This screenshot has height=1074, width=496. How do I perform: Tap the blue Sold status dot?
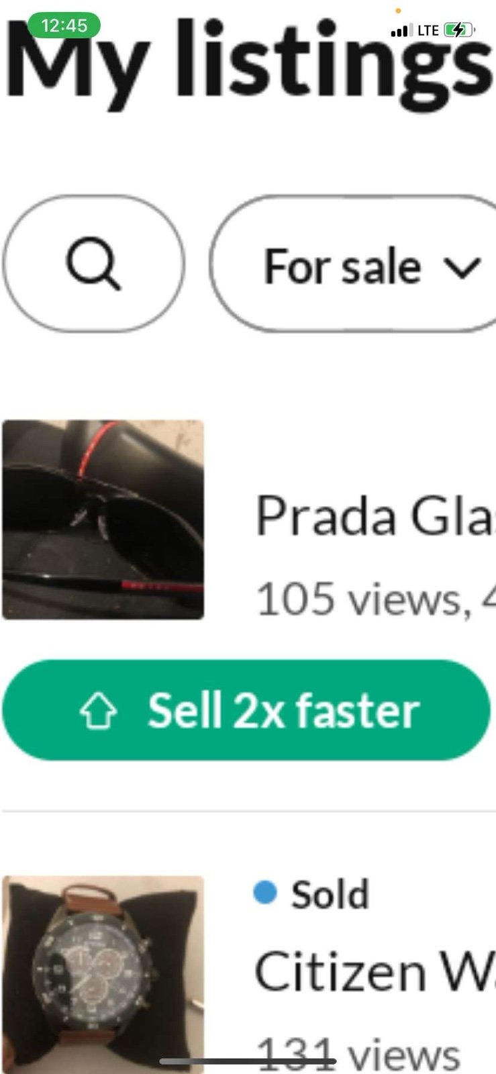(266, 892)
